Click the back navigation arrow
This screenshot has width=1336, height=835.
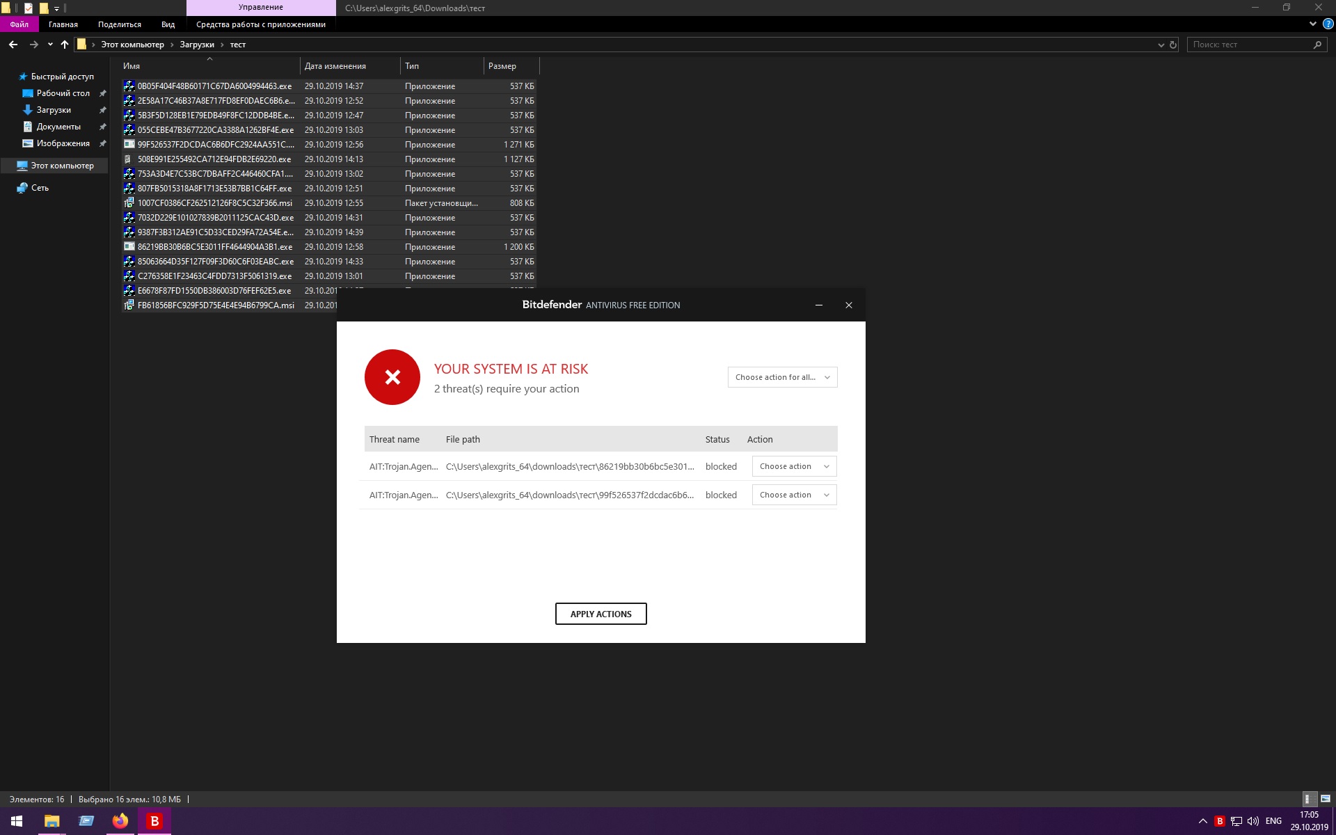[x=13, y=45]
